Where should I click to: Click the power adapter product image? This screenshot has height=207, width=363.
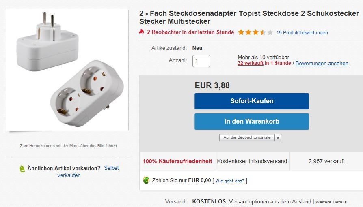[x=67, y=70]
